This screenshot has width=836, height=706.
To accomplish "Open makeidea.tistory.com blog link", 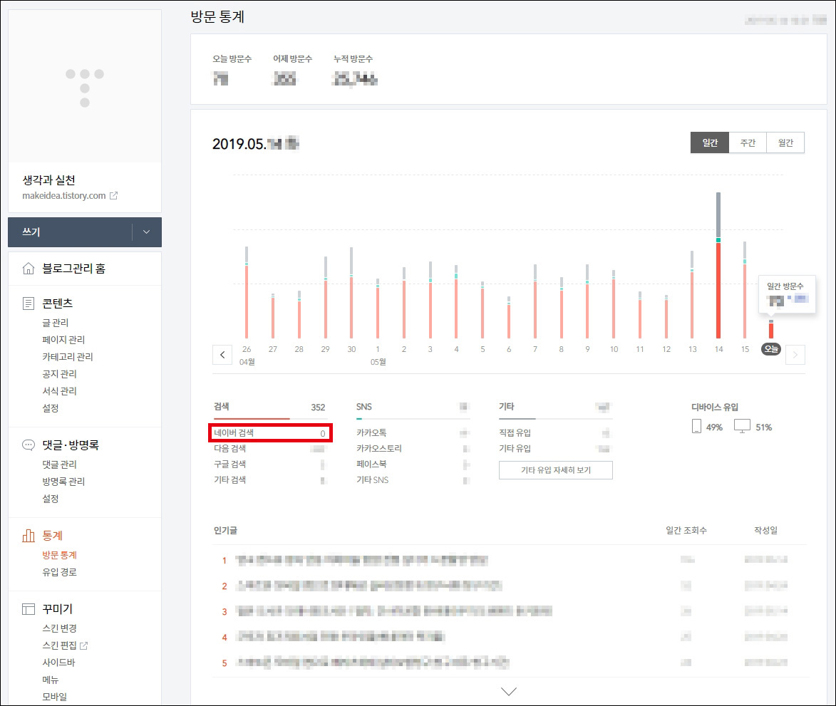I will [x=64, y=195].
